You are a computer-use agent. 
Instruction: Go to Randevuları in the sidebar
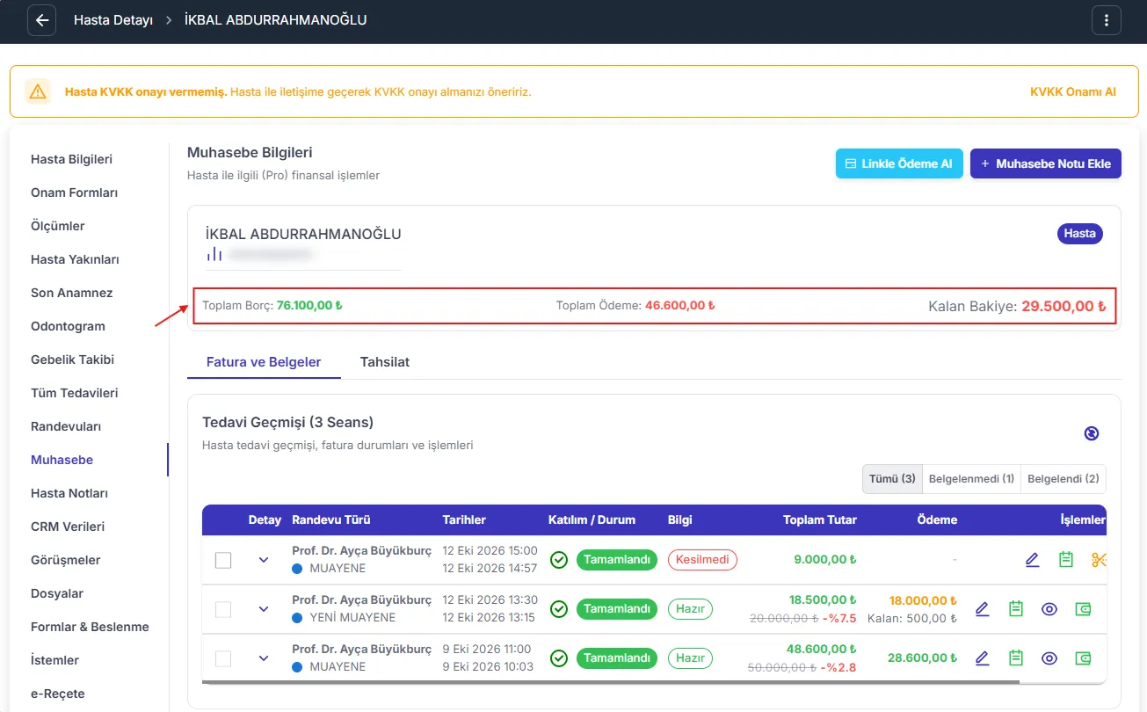66,426
